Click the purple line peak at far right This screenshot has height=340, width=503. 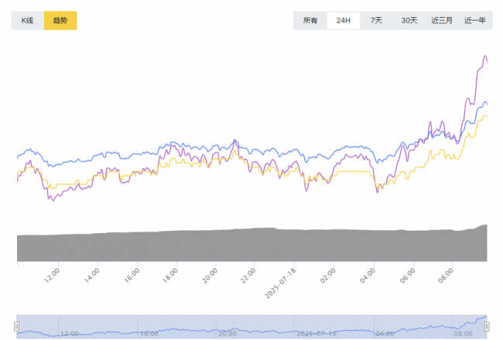[x=485, y=56]
